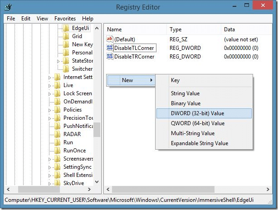Screen dimensions: 278x210
Task: Click the Policies folder icon
Action: point(58,110)
